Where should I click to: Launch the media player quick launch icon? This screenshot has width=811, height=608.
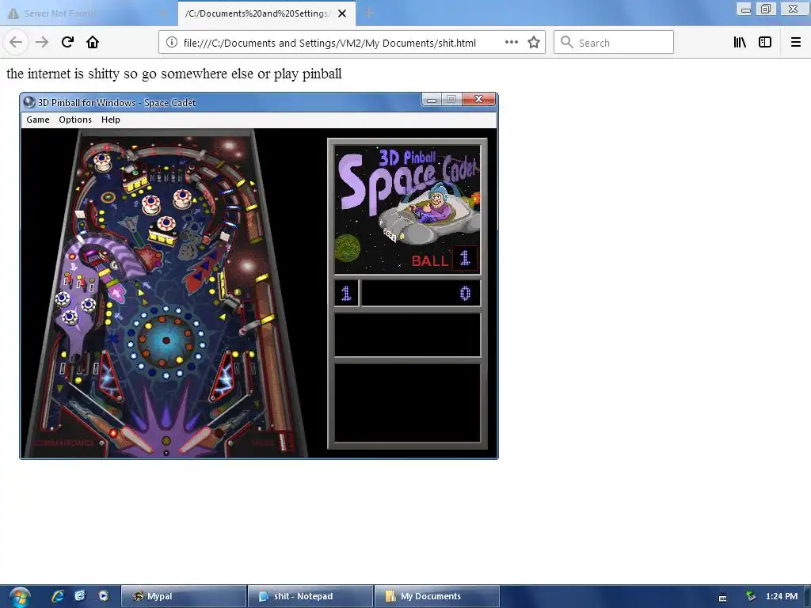(x=104, y=596)
